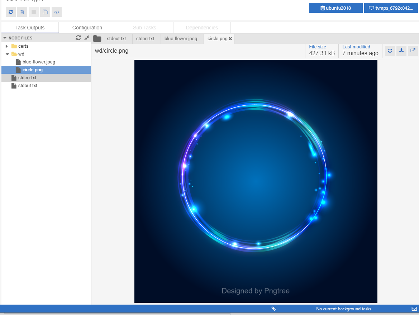Click the 427.31 kB file size value
This screenshot has width=419, height=315.
[x=322, y=53]
